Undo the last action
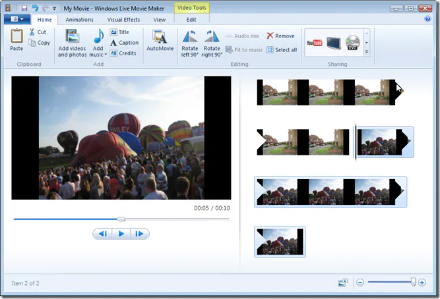 pyautogui.click(x=35, y=8)
